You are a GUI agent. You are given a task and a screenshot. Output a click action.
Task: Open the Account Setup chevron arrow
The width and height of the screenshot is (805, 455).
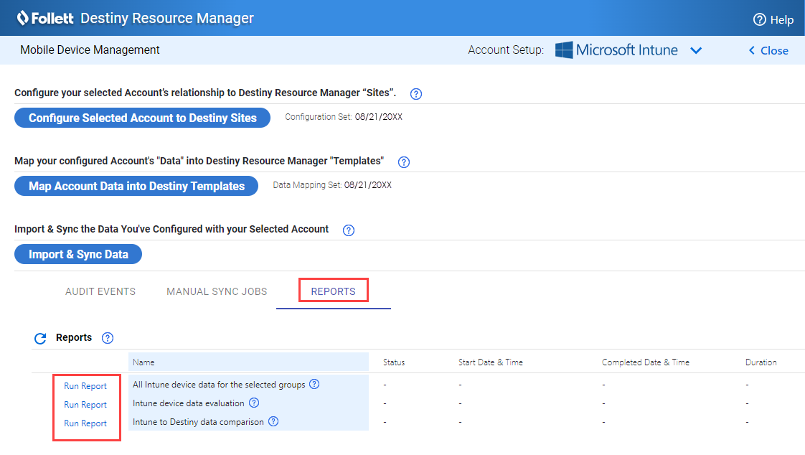696,50
